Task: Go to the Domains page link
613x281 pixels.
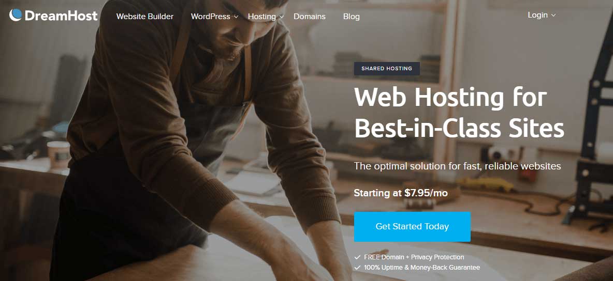Action: pos(310,17)
